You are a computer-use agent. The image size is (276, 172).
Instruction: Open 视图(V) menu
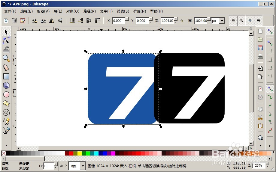43,11
